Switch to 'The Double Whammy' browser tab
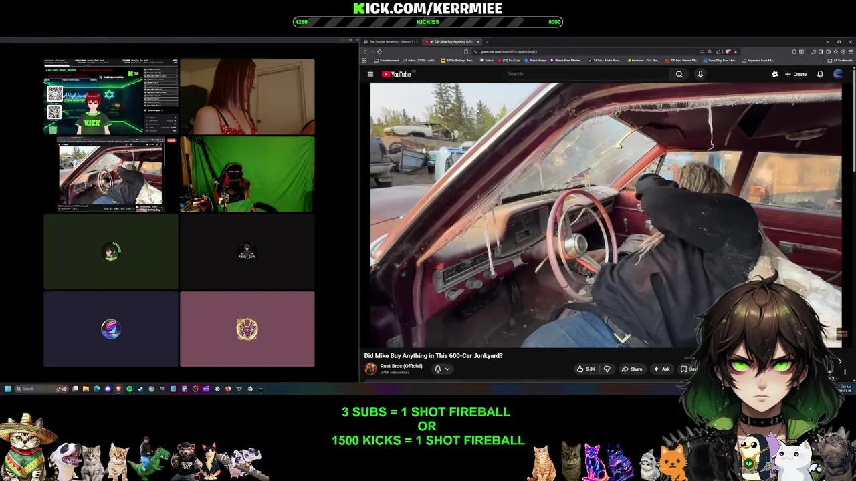Image resolution: width=856 pixels, height=481 pixels. click(391, 42)
